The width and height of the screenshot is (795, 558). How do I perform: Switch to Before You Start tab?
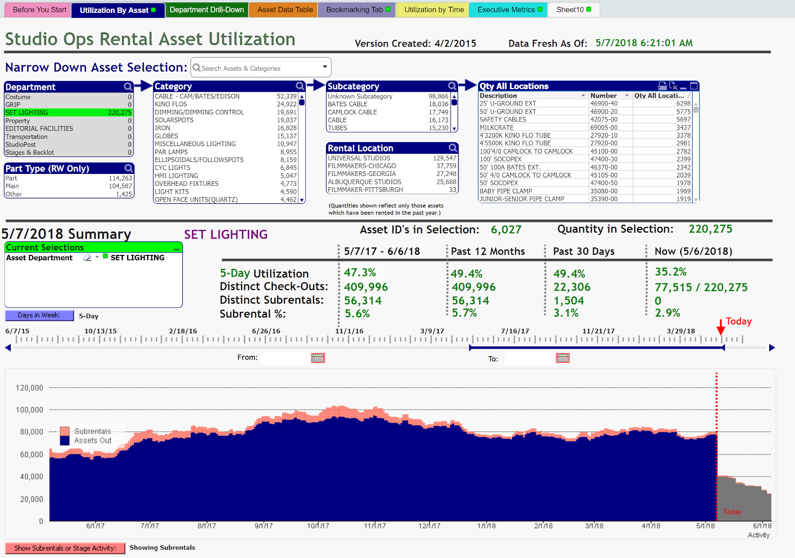[37, 10]
